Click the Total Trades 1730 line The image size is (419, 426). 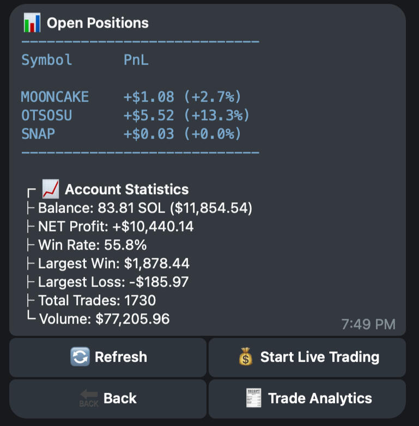[91, 300]
